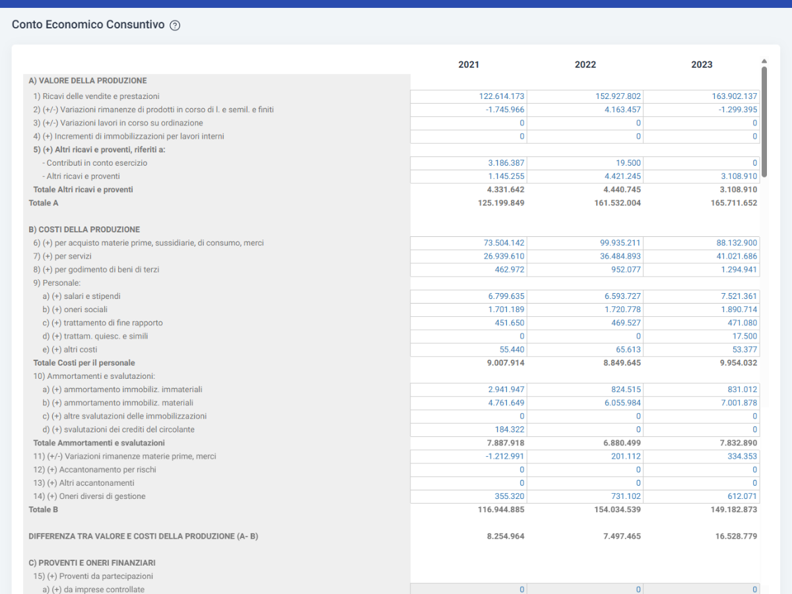Select 2021 altri costi personale field 55.440

coord(469,350)
